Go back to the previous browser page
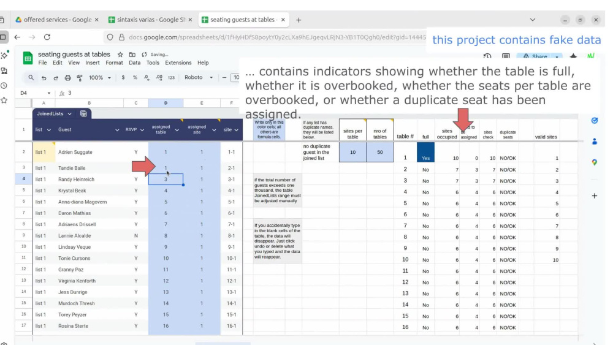613x345 pixels. tap(17, 37)
